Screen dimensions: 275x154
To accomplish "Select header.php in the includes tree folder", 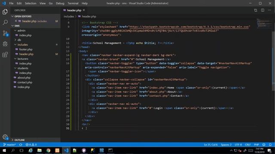I will [x=26, y=54].
